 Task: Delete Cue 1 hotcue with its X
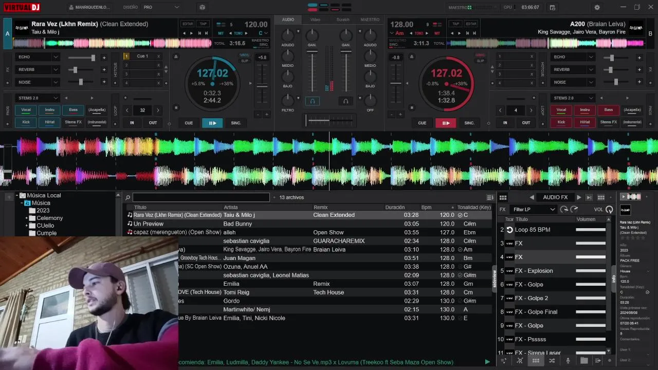(158, 56)
